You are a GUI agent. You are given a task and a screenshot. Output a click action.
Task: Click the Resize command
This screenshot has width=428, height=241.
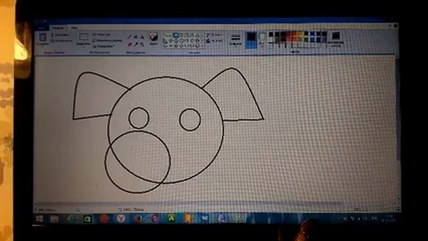click(107, 40)
